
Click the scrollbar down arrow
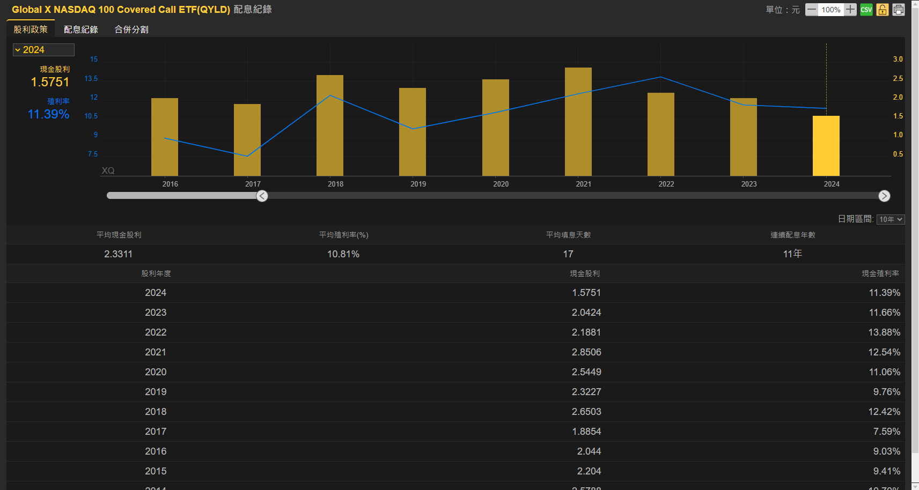[x=915, y=487]
